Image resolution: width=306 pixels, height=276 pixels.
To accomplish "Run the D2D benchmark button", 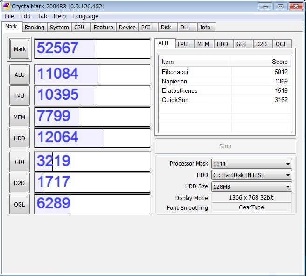I will (20, 183).
